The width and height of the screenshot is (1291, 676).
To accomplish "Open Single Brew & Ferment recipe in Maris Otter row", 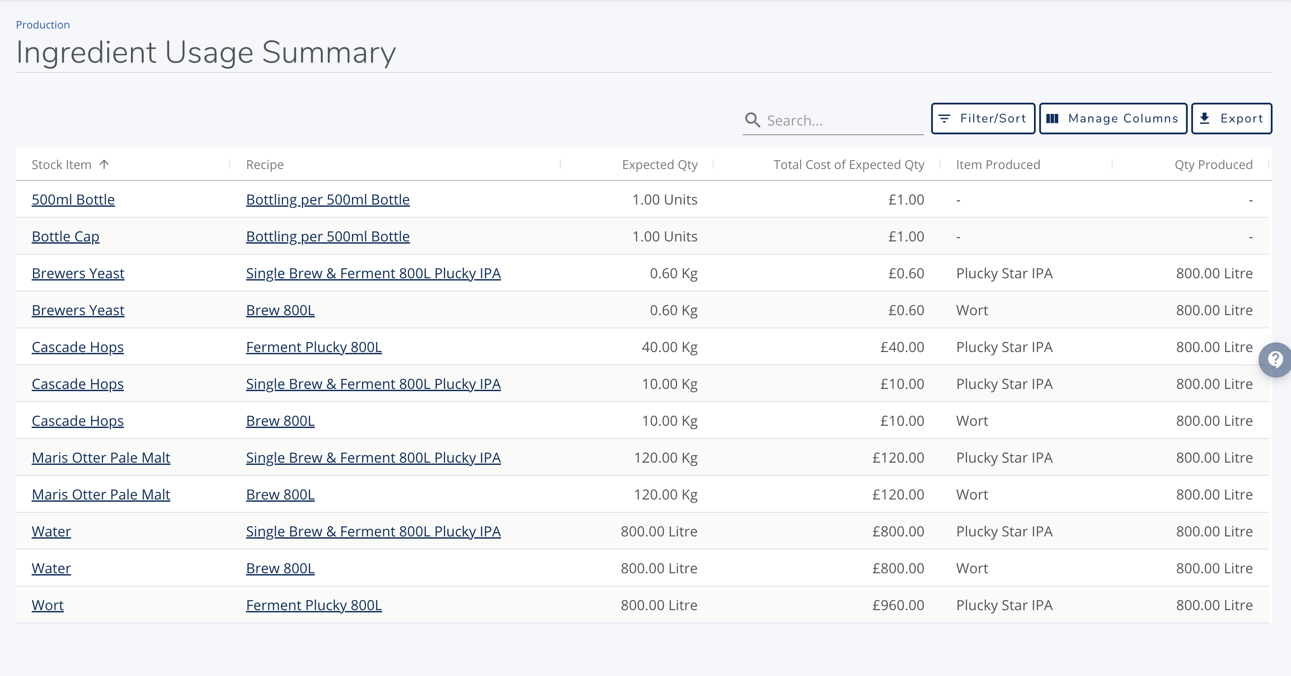I will click(x=374, y=458).
